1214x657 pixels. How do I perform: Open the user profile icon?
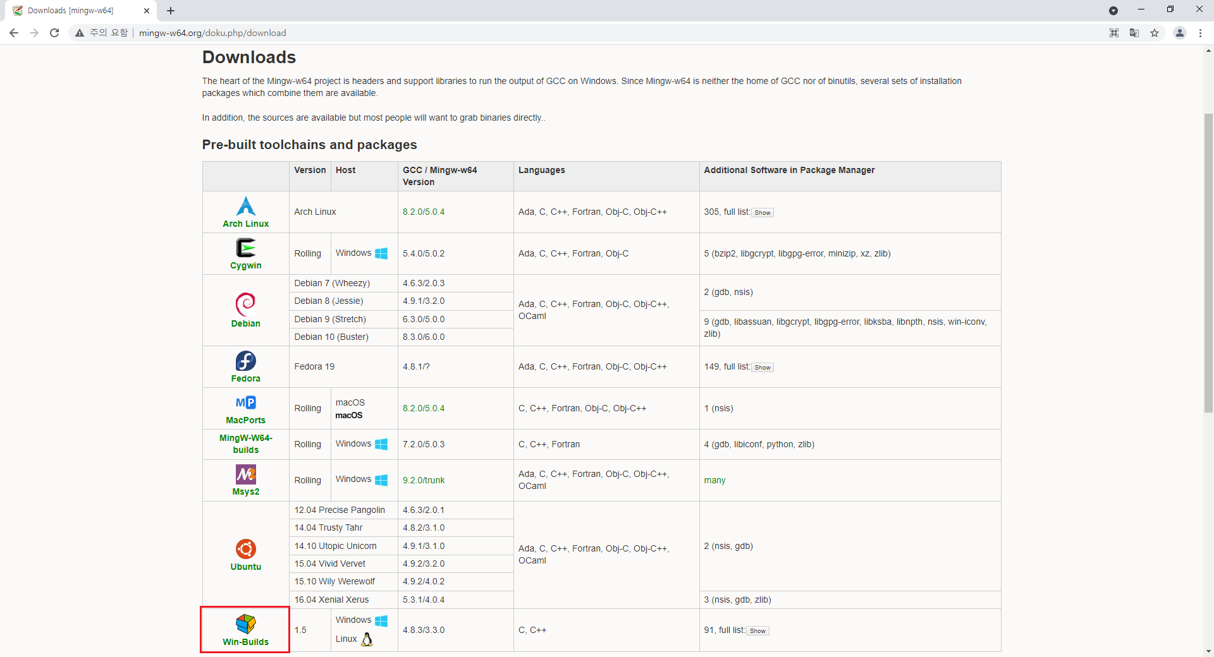tap(1180, 33)
